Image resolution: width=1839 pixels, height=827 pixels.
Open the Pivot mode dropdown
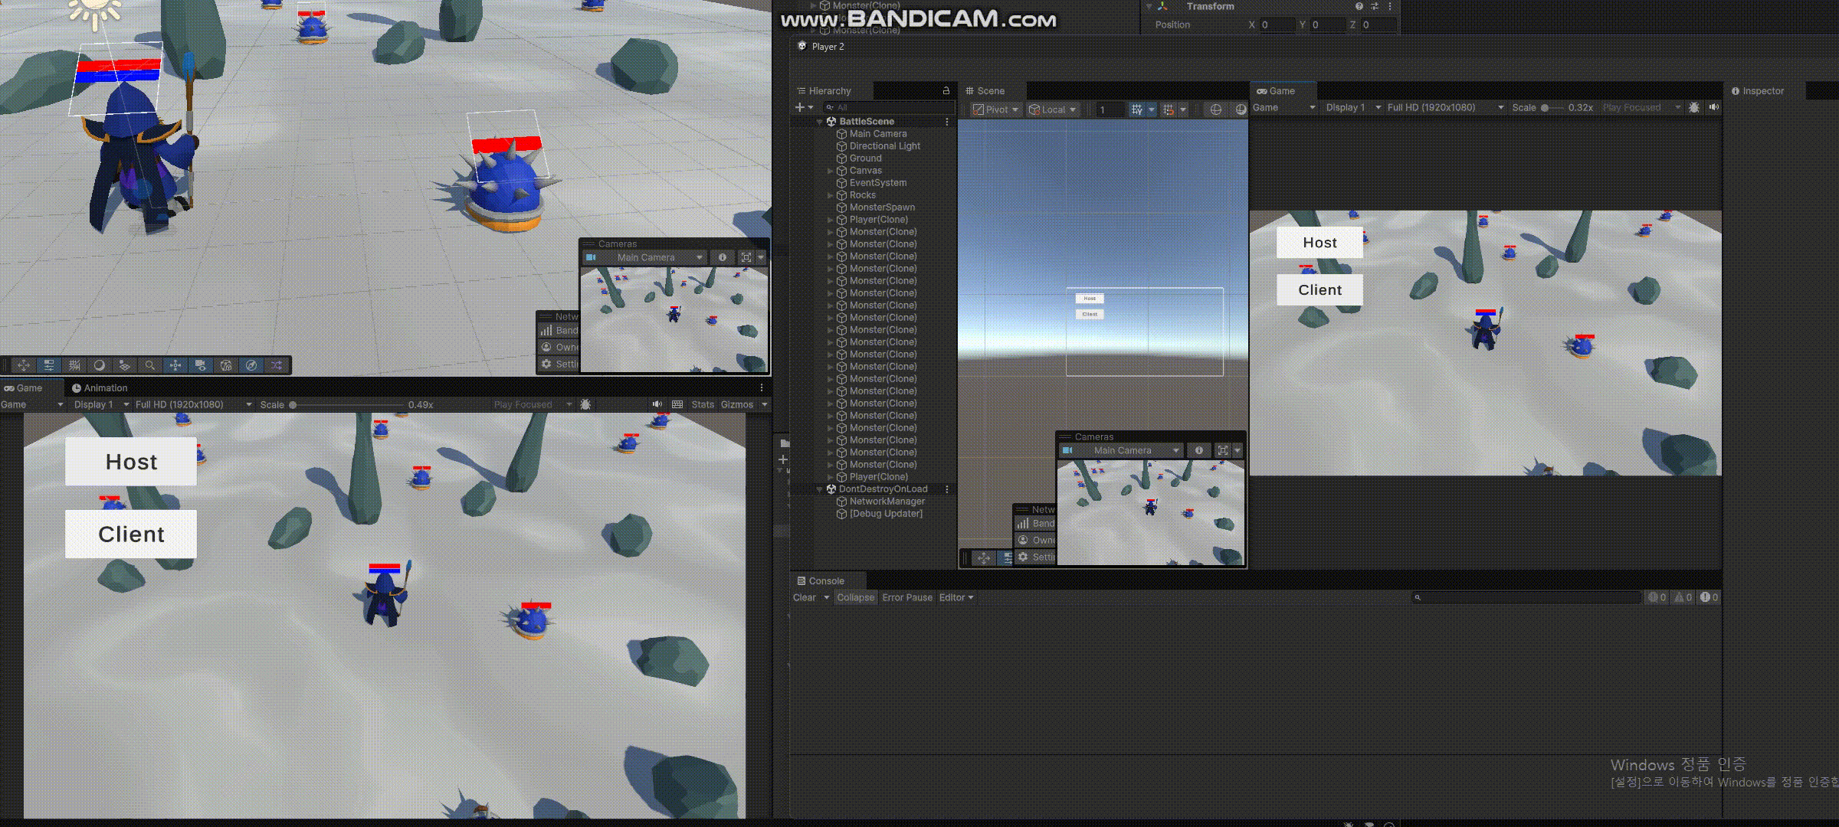(x=995, y=110)
